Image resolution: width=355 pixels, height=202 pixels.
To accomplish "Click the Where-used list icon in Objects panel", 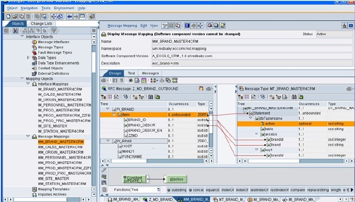I will (x=15, y=30).
